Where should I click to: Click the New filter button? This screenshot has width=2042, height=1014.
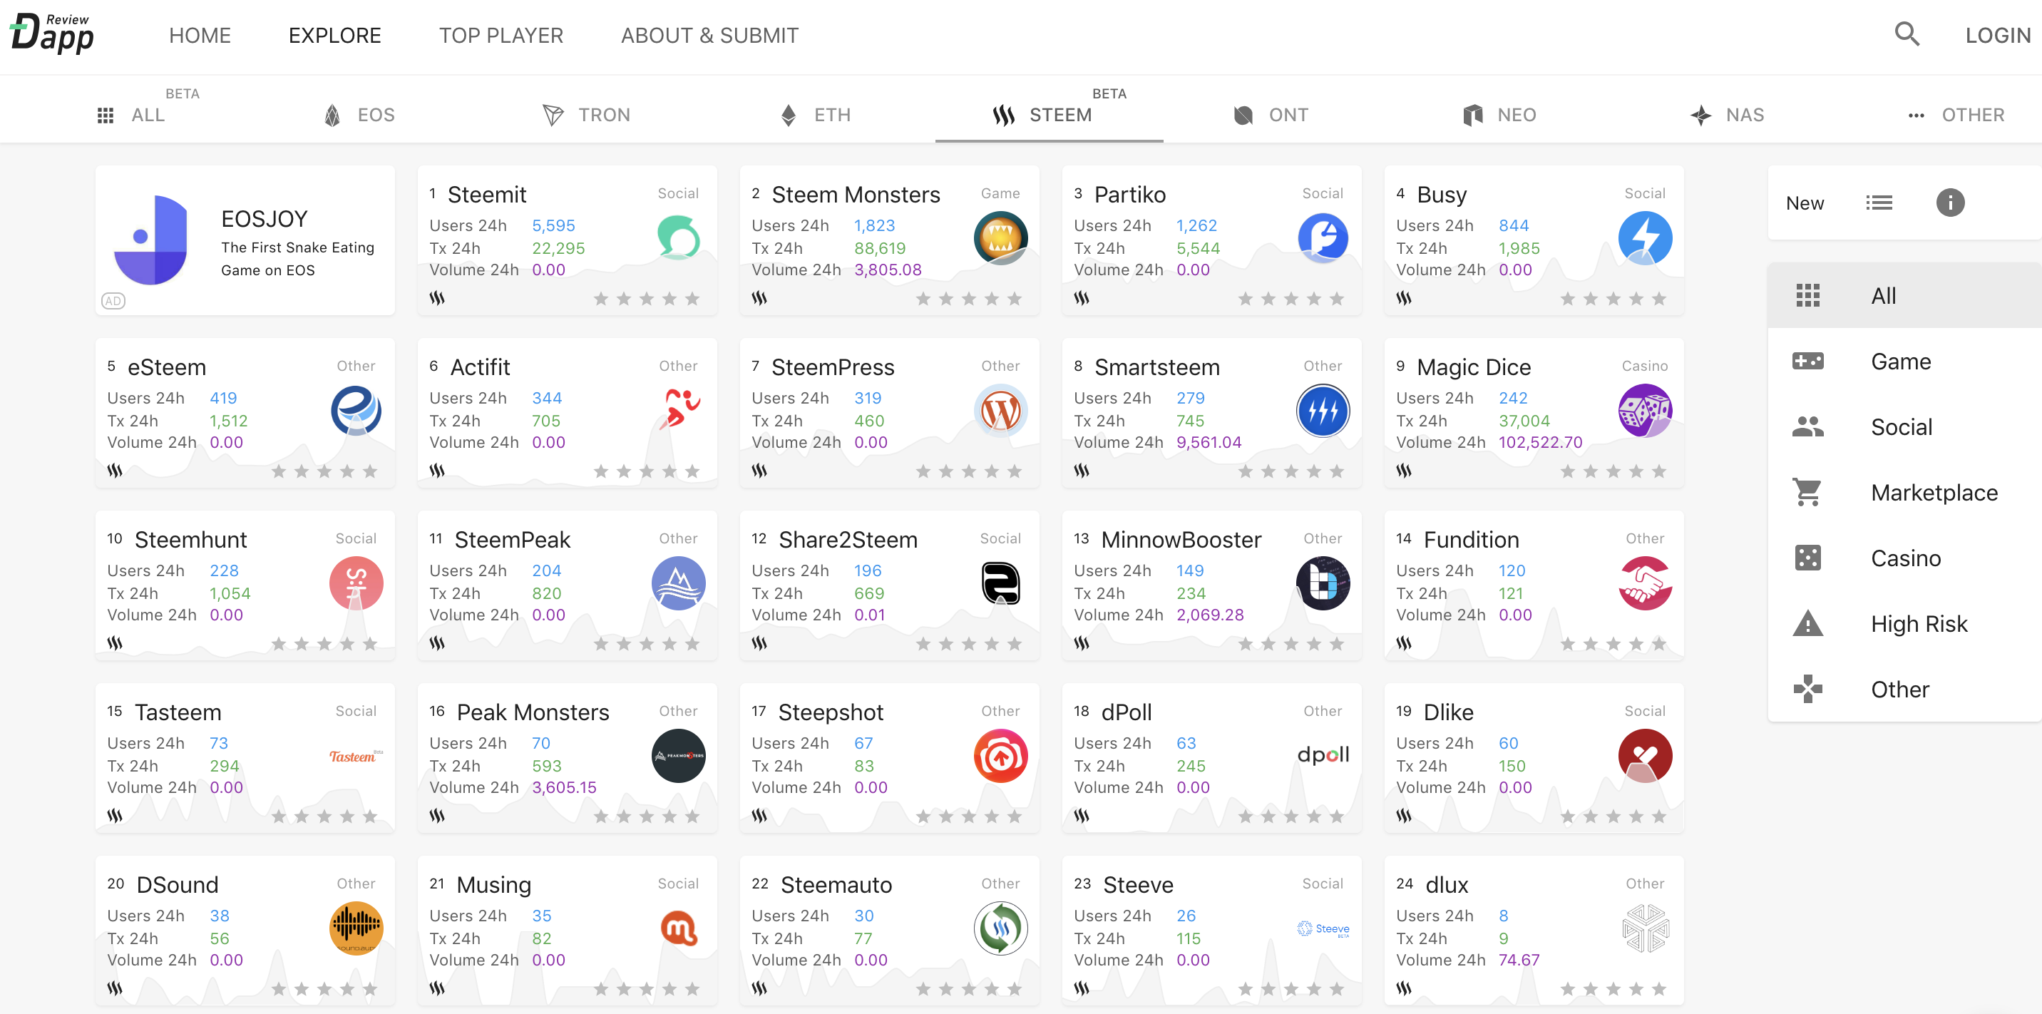click(x=1804, y=204)
